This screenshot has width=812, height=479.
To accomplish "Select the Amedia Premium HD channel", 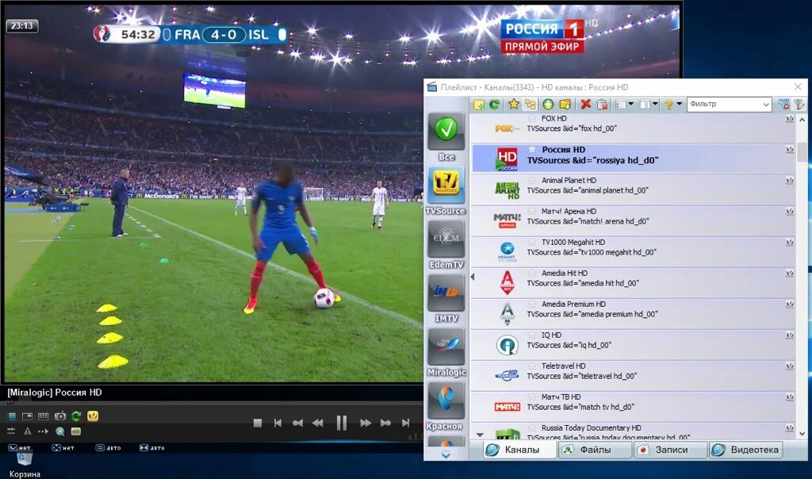I will tap(633, 314).
